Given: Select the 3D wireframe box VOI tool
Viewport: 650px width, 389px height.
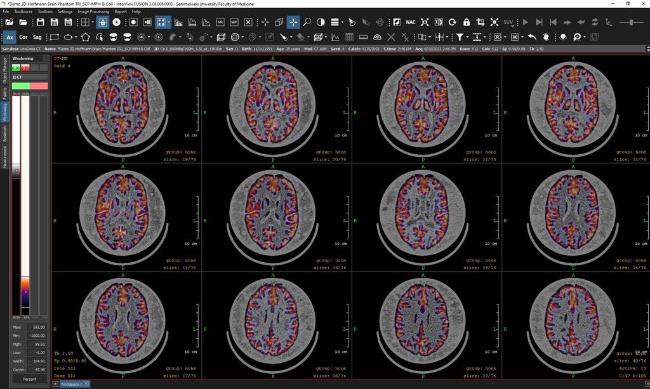Looking at the screenshot, I should click(x=221, y=37).
